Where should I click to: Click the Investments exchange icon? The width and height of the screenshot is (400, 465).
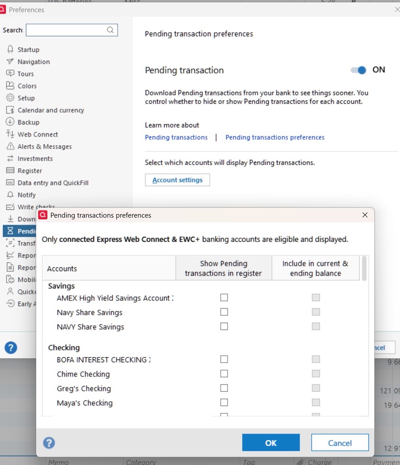click(x=10, y=158)
